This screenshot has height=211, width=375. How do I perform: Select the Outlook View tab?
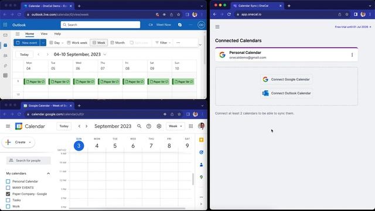tap(44, 34)
